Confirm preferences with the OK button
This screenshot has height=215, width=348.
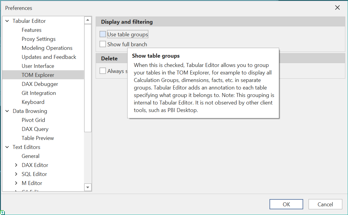286,204
